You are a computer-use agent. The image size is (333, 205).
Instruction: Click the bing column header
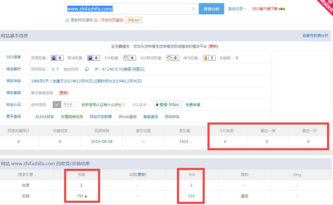[297, 175]
